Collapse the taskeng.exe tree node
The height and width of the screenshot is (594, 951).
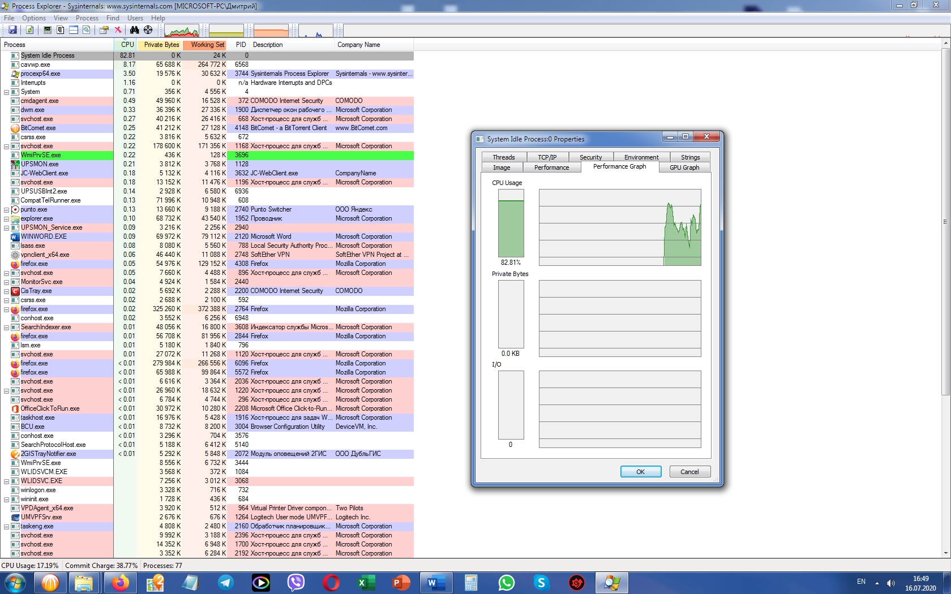point(6,527)
